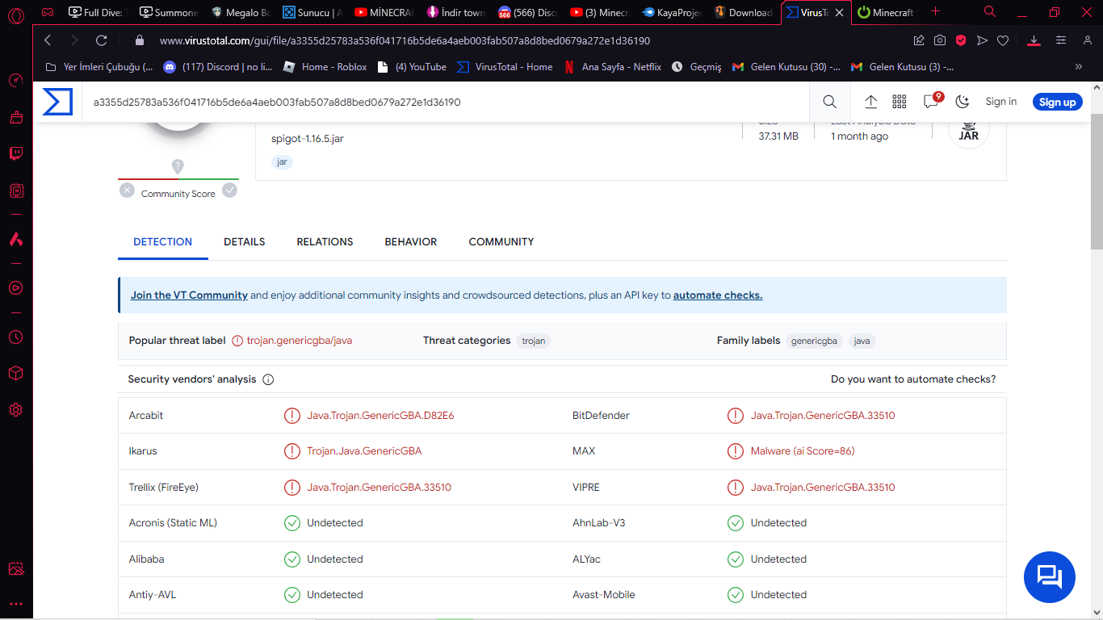Click the genericgba family label tag
The image size is (1103, 620).
click(814, 341)
